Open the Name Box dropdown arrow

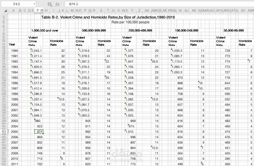point(34,4)
